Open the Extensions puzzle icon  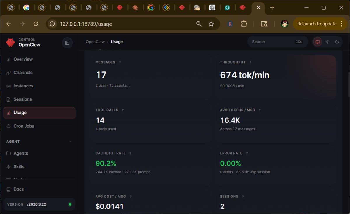coord(244,24)
